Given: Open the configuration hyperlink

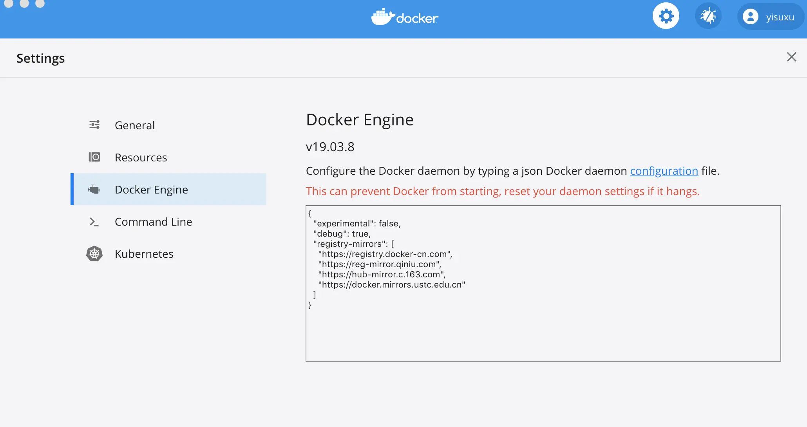Looking at the screenshot, I should [664, 171].
